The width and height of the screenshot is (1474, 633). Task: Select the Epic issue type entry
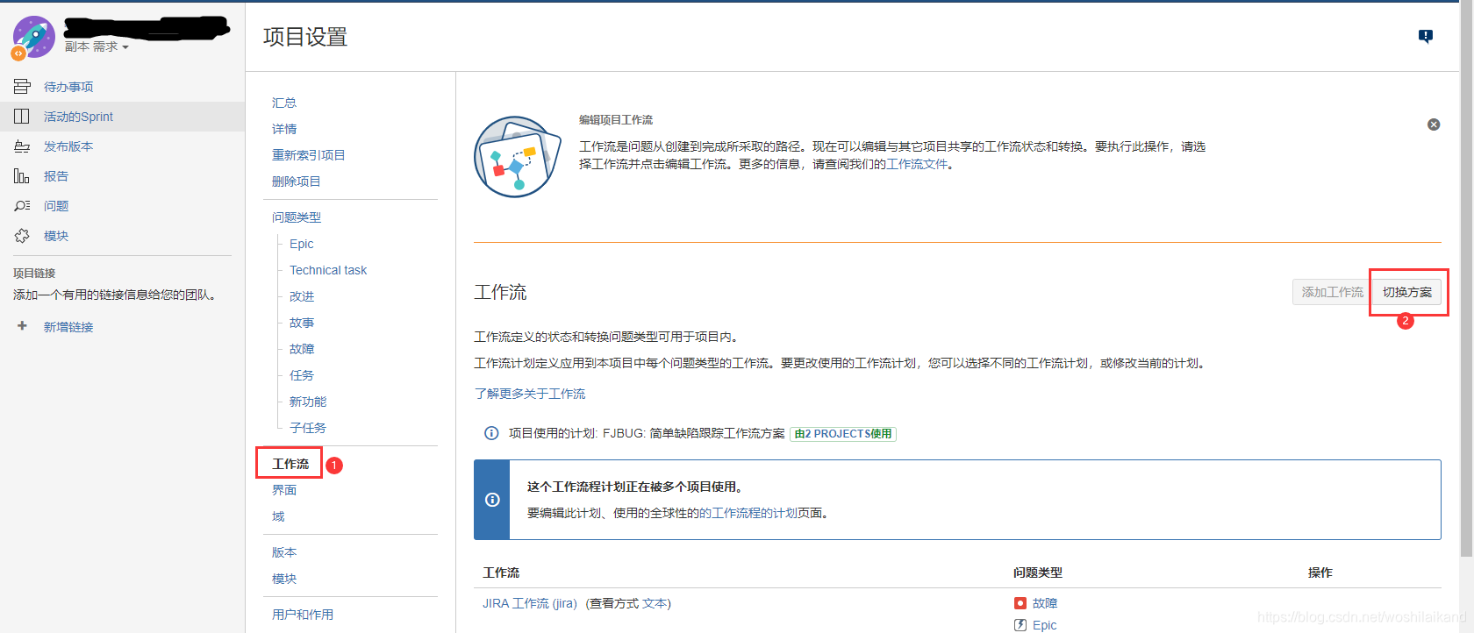pos(302,244)
